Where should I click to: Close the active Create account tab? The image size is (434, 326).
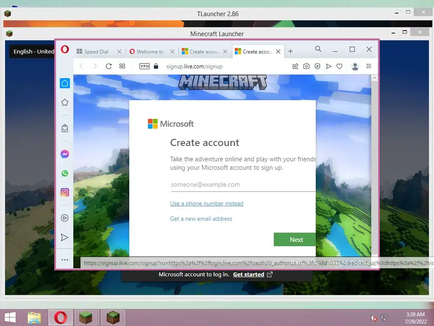[x=278, y=51]
